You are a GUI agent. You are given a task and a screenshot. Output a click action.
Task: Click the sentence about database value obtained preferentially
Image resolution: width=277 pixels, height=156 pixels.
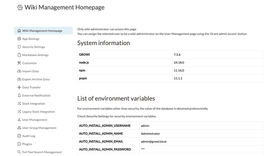click(143, 108)
